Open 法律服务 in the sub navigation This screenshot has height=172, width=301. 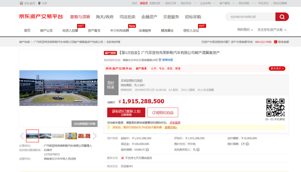click(145, 30)
